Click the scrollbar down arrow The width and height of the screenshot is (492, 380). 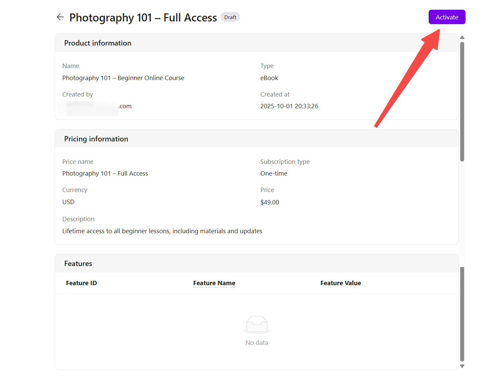coord(462,366)
